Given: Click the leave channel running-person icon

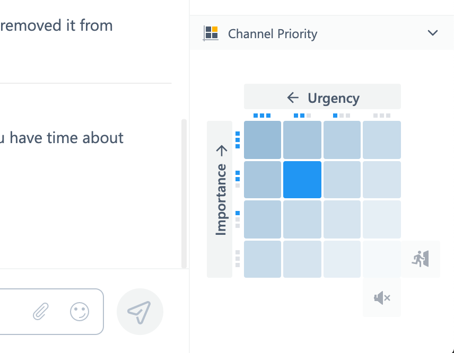Looking at the screenshot, I should pos(421,259).
